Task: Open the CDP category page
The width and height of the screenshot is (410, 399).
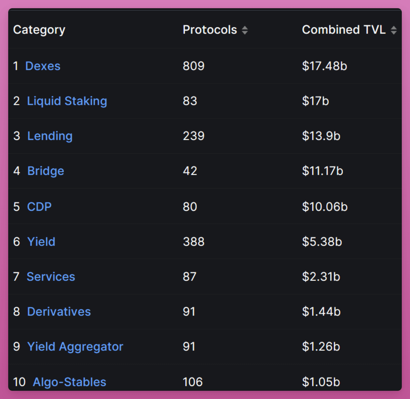Action: coord(39,207)
